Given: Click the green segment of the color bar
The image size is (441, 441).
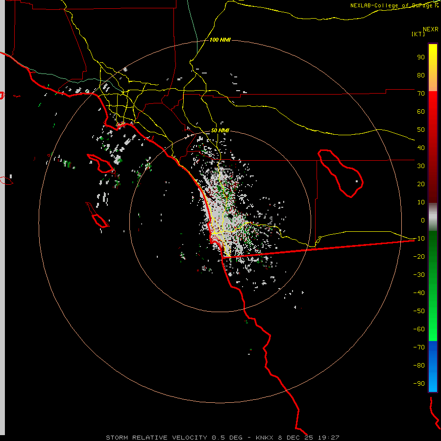Looking at the screenshot, I should (433, 286).
